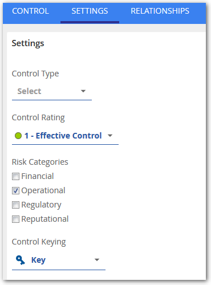Open the Control Type Select dropdown

pos(52,91)
